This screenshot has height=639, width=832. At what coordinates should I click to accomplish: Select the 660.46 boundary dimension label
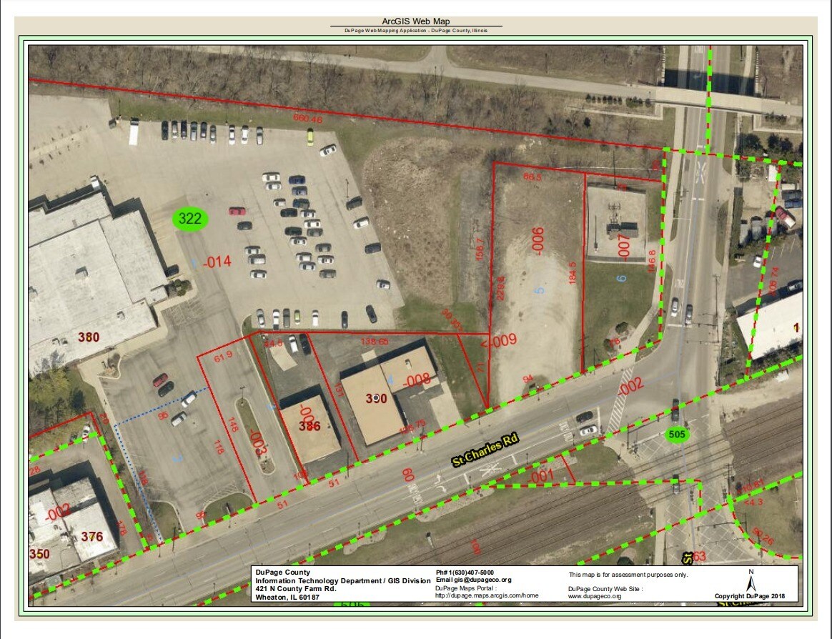tap(307, 118)
